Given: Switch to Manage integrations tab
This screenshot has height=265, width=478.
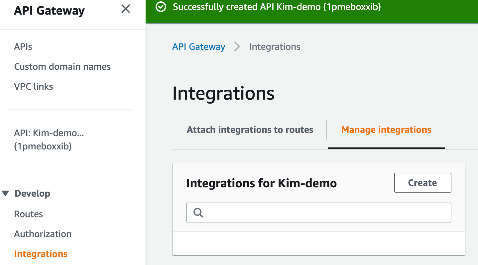Looking at the screenshot, I should point(386,130).
